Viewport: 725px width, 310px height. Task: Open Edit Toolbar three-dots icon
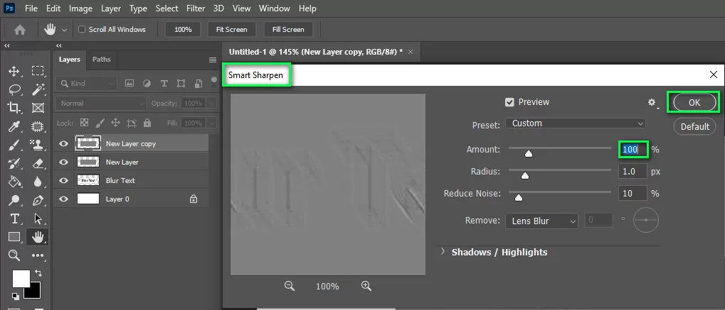tap(38, 255)
